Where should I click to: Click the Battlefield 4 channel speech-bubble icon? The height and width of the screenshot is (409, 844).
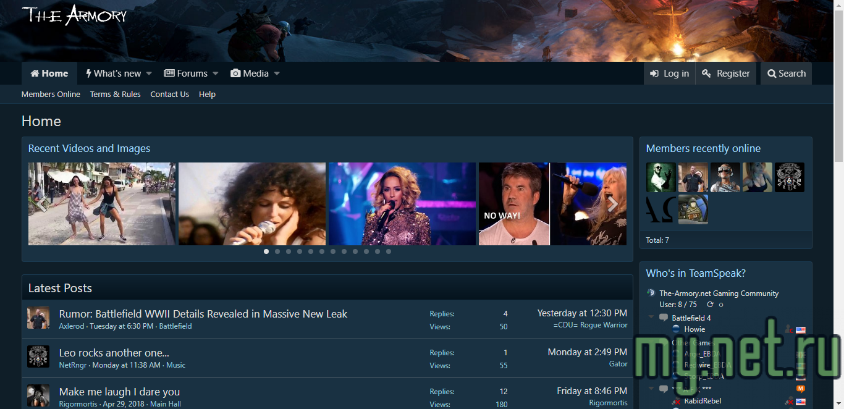pyautogui.click(x=664, y=318)
